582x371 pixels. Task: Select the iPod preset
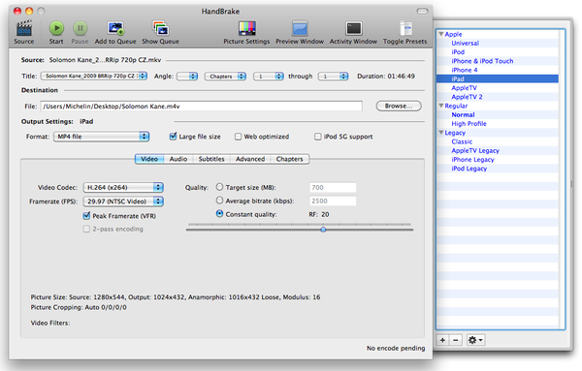[458, 52]
